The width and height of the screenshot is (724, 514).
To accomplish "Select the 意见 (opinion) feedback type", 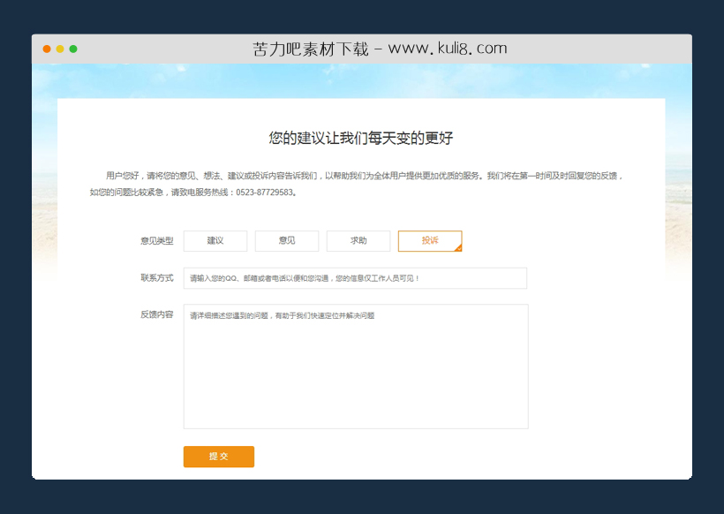I will [286, 240].
